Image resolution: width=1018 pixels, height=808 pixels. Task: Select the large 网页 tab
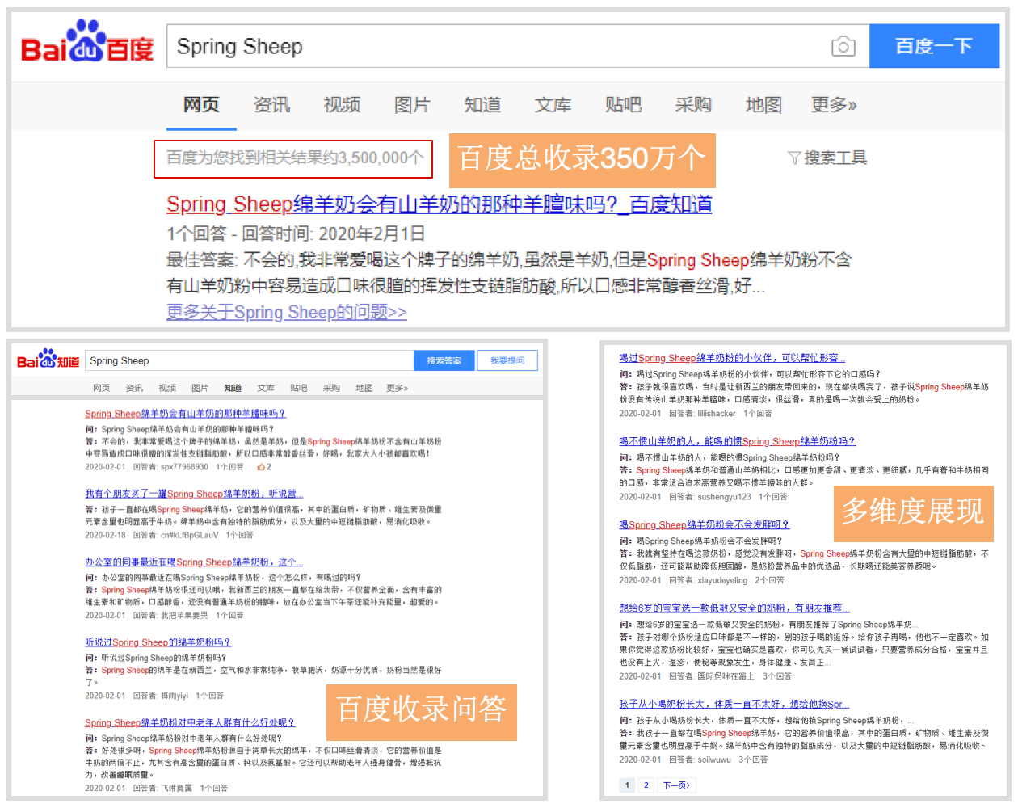[201, 105]
